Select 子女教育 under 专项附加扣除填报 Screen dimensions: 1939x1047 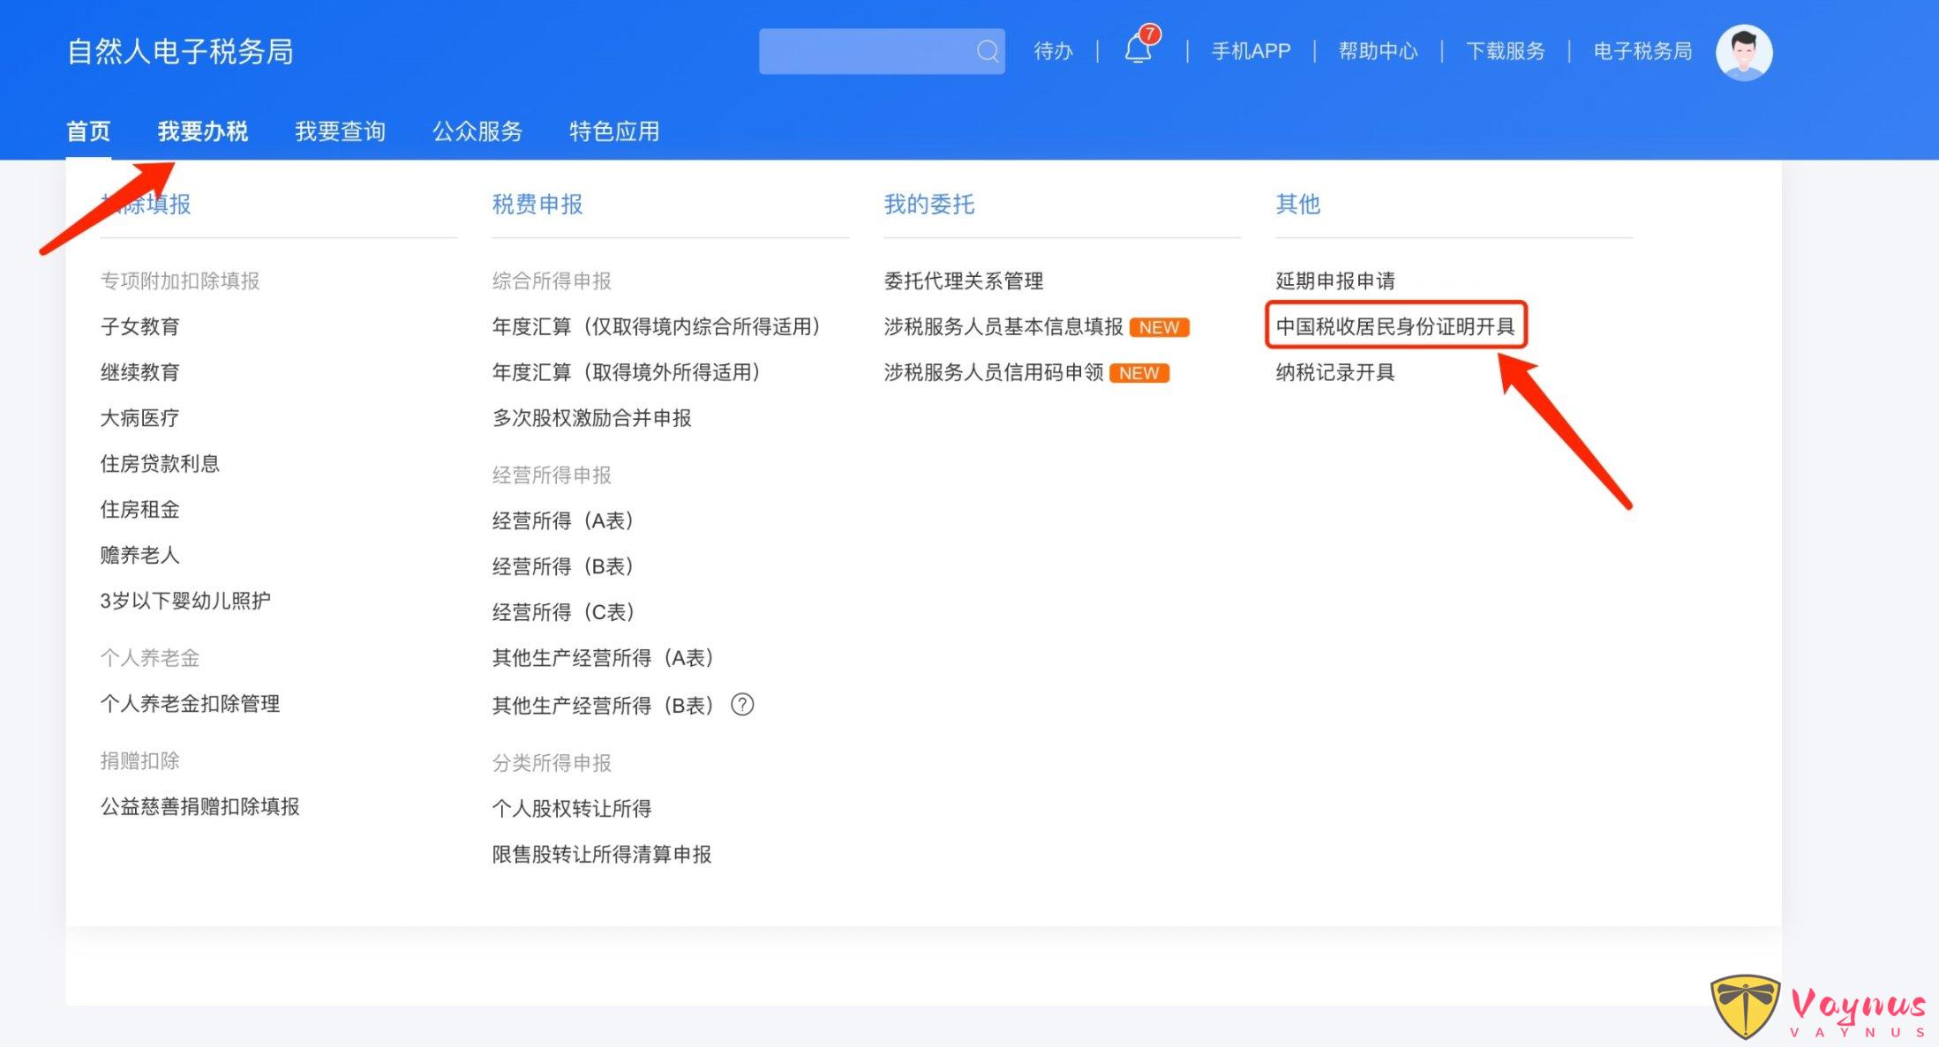pos(141,325)
